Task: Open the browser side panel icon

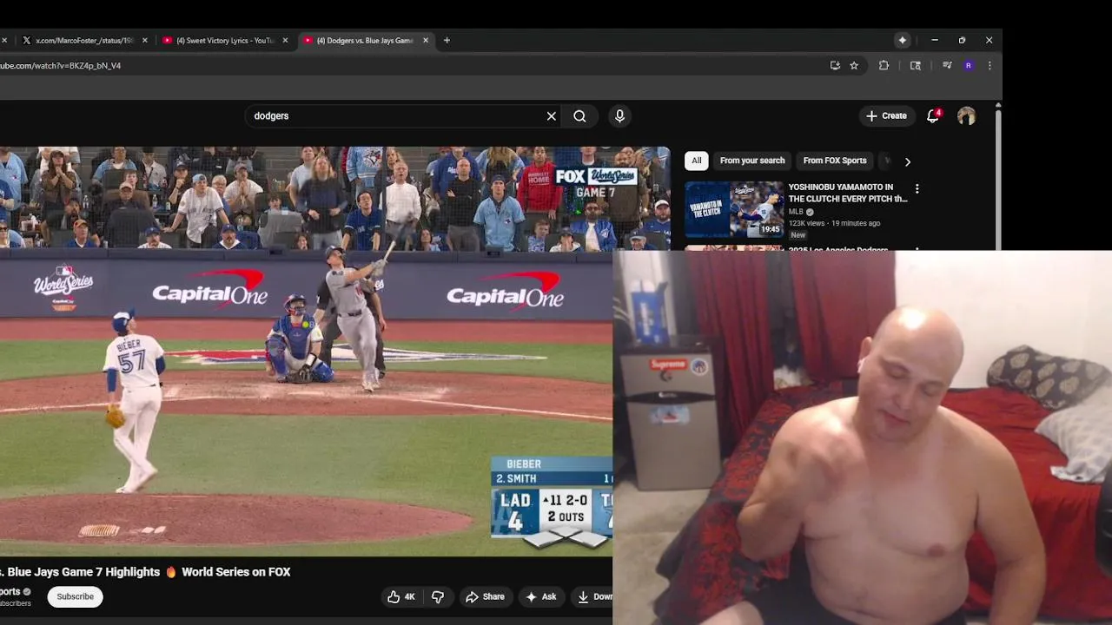Action: pos(915,65)
